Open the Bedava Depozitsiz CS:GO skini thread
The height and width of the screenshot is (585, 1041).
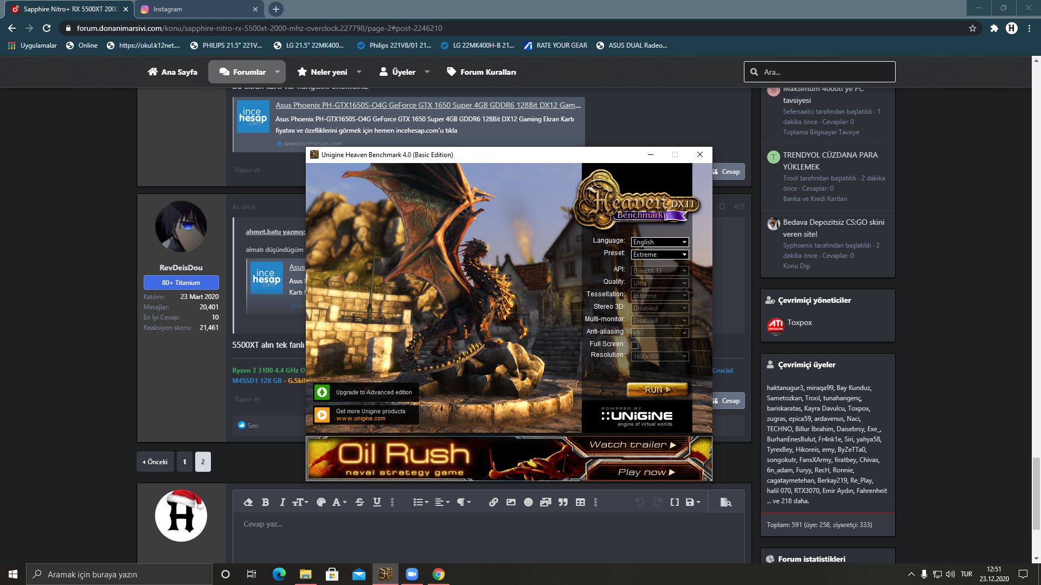833,228
